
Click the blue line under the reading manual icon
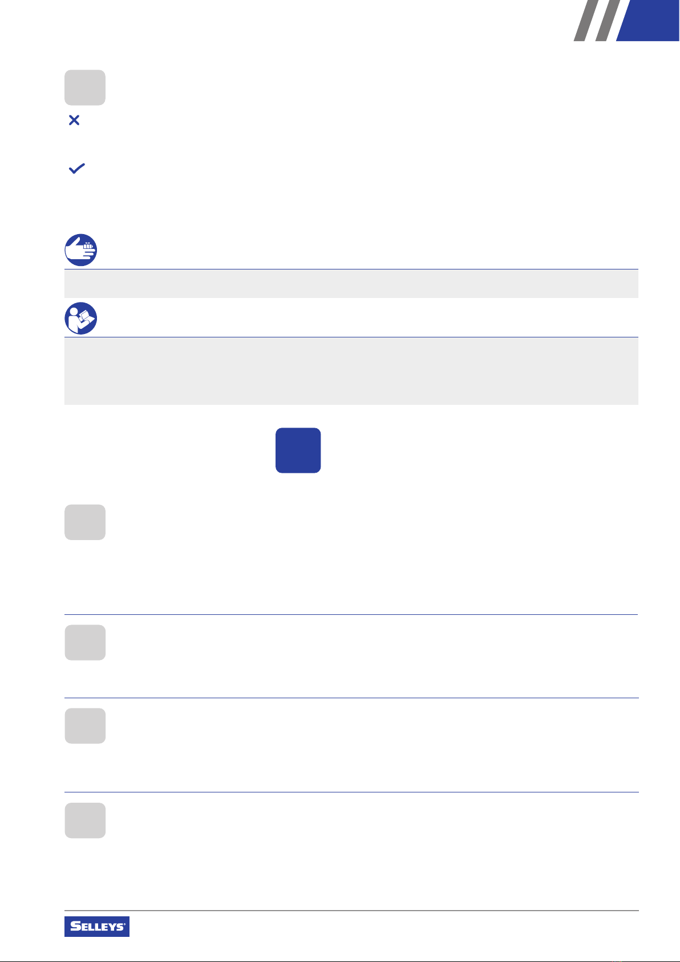point(351,337)
